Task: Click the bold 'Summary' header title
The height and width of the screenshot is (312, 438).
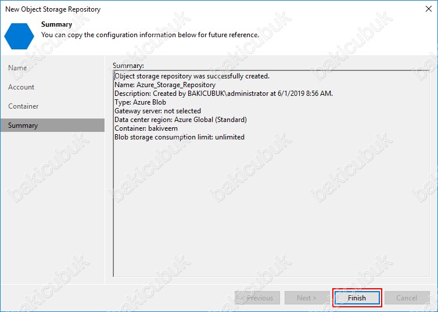Action: (x=57, y=24)
